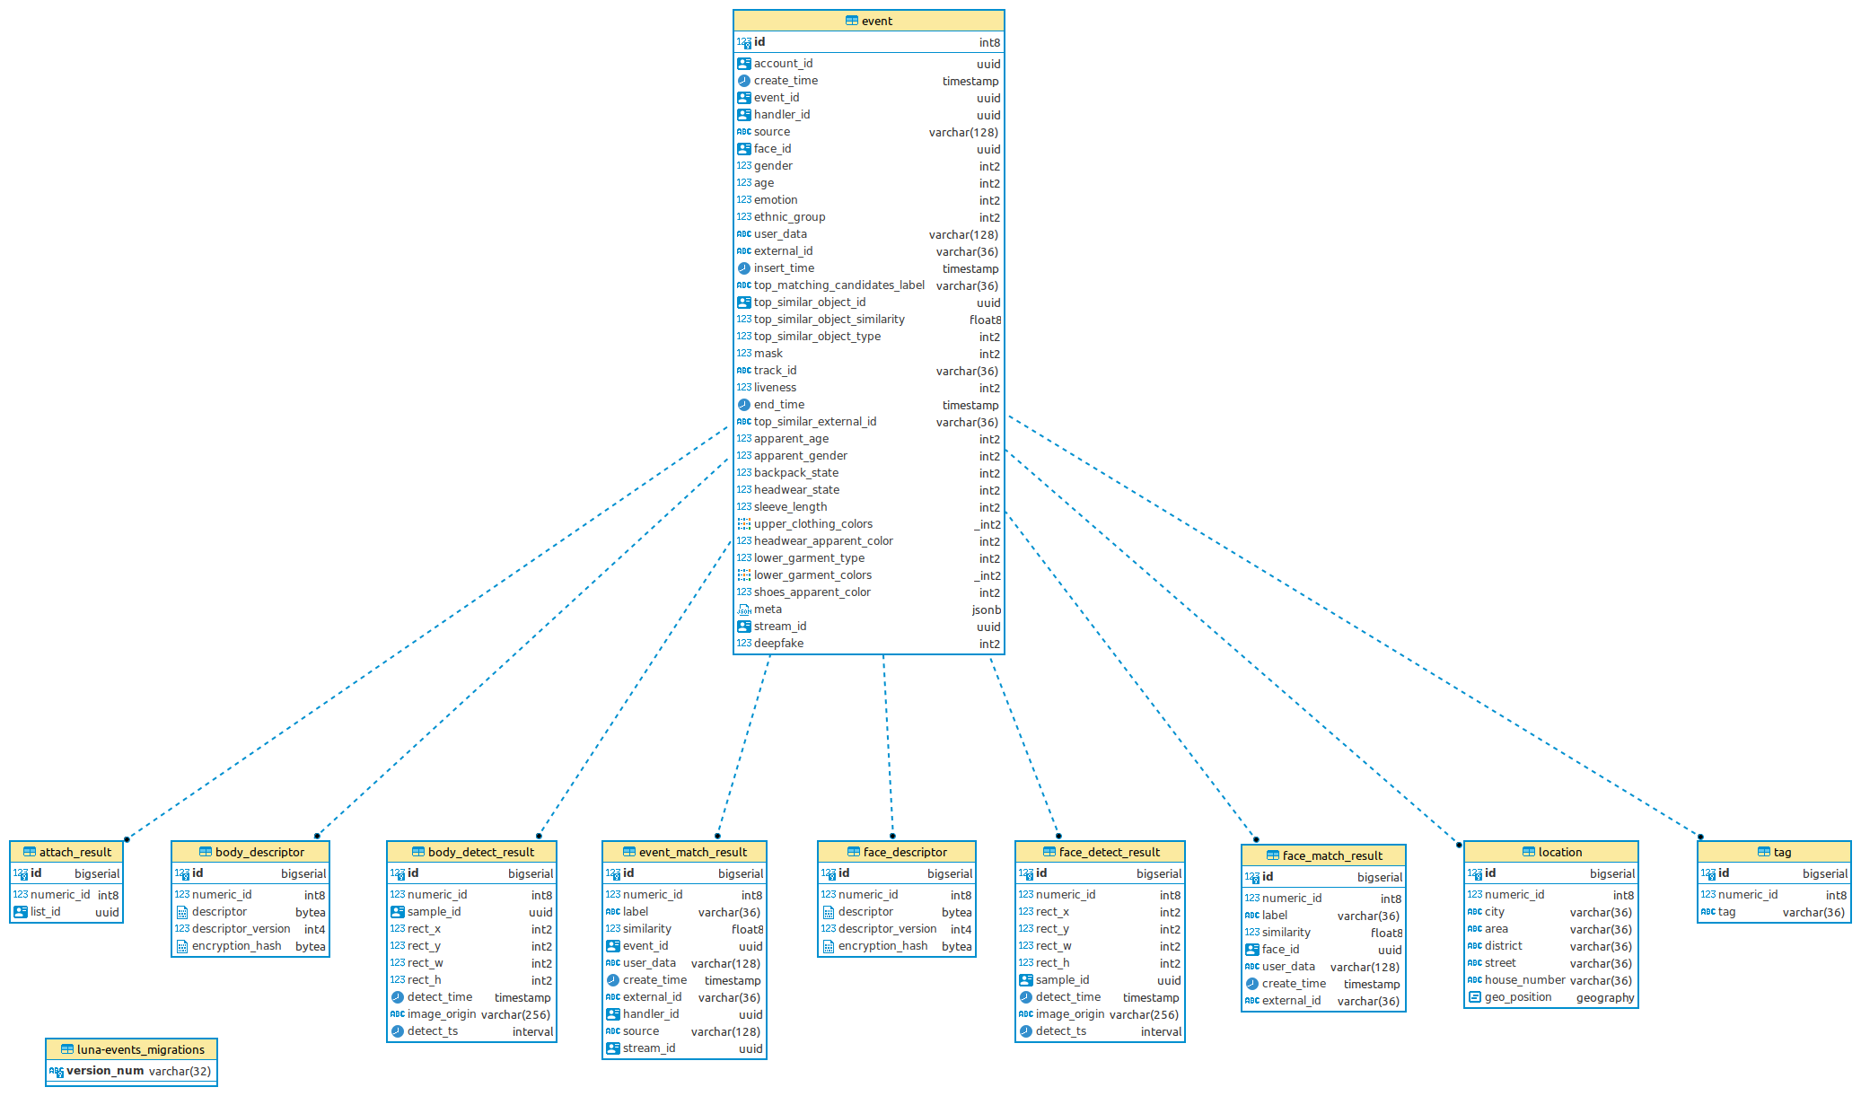Click the json icon beside meta
The image size is (1861, 1096).
tap(744, 609)
